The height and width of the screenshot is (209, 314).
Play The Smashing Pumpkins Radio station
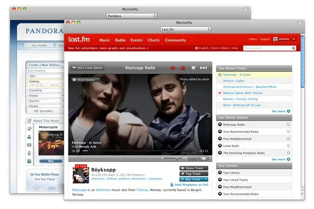(x=220, y=153)
